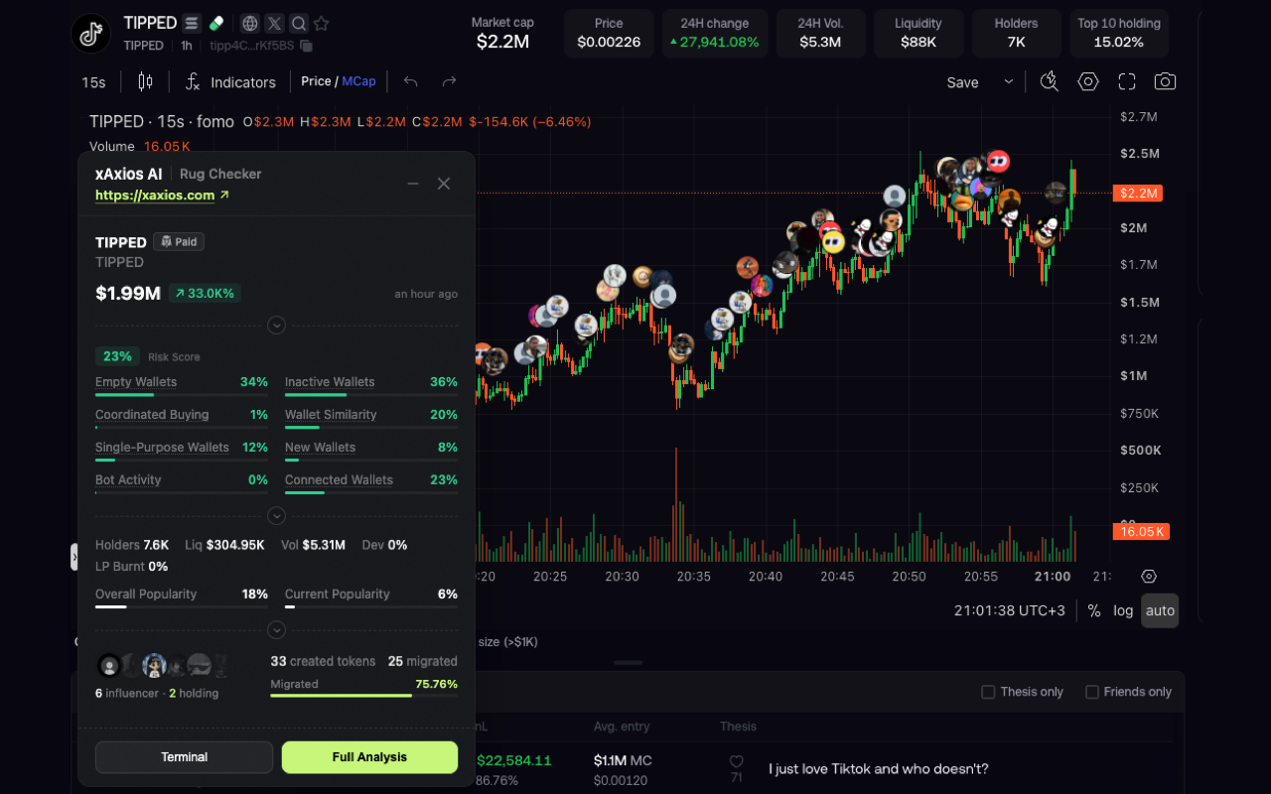
Task: Toggle percent scale on the price axis
Action: tap(1093, 610)
